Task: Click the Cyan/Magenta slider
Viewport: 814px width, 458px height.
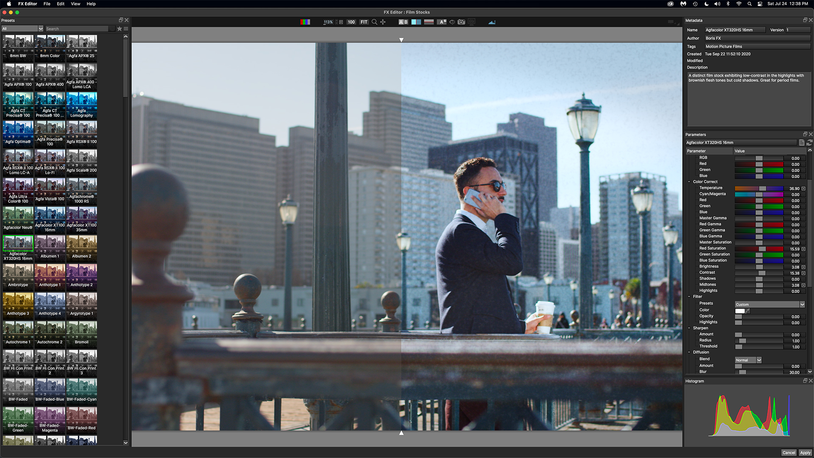Action: (759, 194)
